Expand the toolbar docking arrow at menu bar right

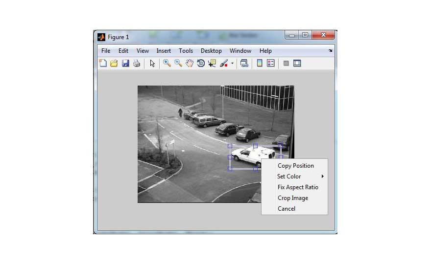[330, 50]
